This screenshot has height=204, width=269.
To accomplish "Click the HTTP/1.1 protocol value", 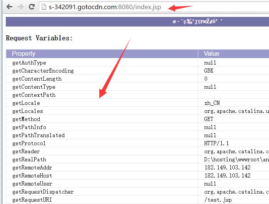I will (x=216, y=143).
